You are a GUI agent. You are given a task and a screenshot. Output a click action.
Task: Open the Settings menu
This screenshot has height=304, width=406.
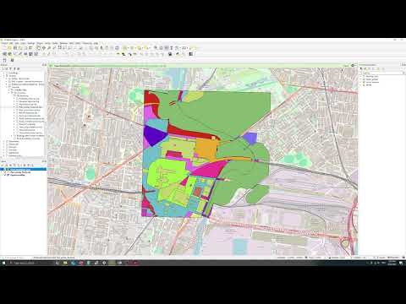coord(31,43)
